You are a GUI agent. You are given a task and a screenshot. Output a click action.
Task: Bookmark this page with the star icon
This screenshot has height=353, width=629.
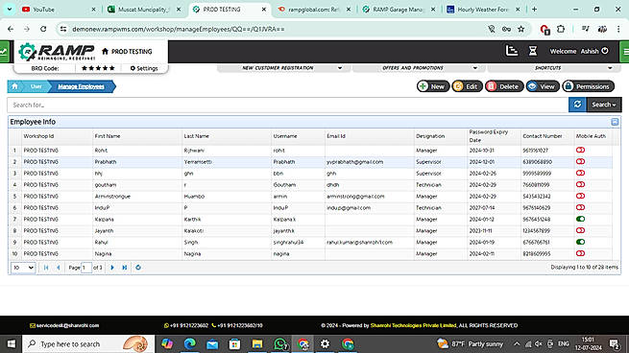[521, 29]
